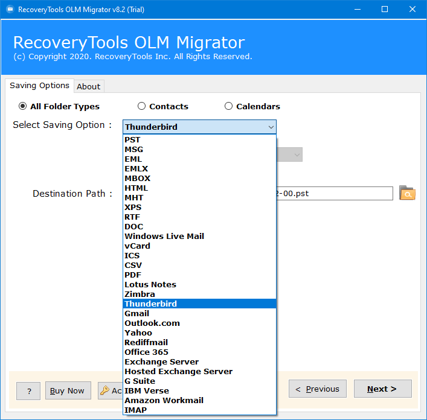Image resolution: width=427 pixels, height=420 pixels.
Task: Select HTML as the saving format
Action: [x=199, y=188]
